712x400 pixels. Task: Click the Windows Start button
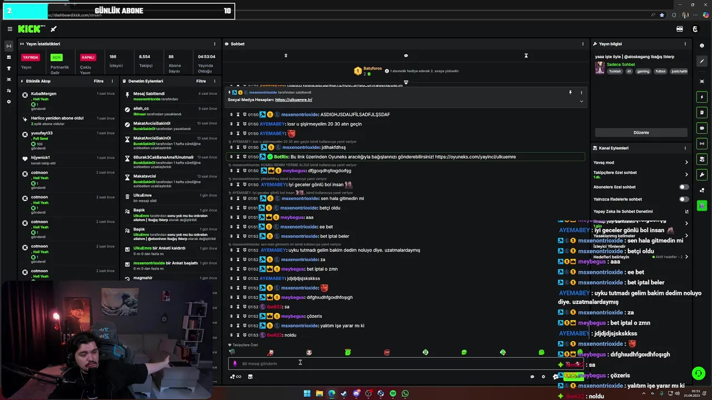[307, 393]
